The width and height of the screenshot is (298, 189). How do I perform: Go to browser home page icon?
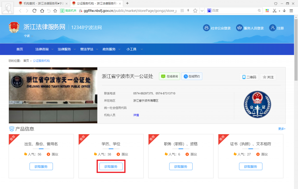pyautogui.click(x=42, y=11)
